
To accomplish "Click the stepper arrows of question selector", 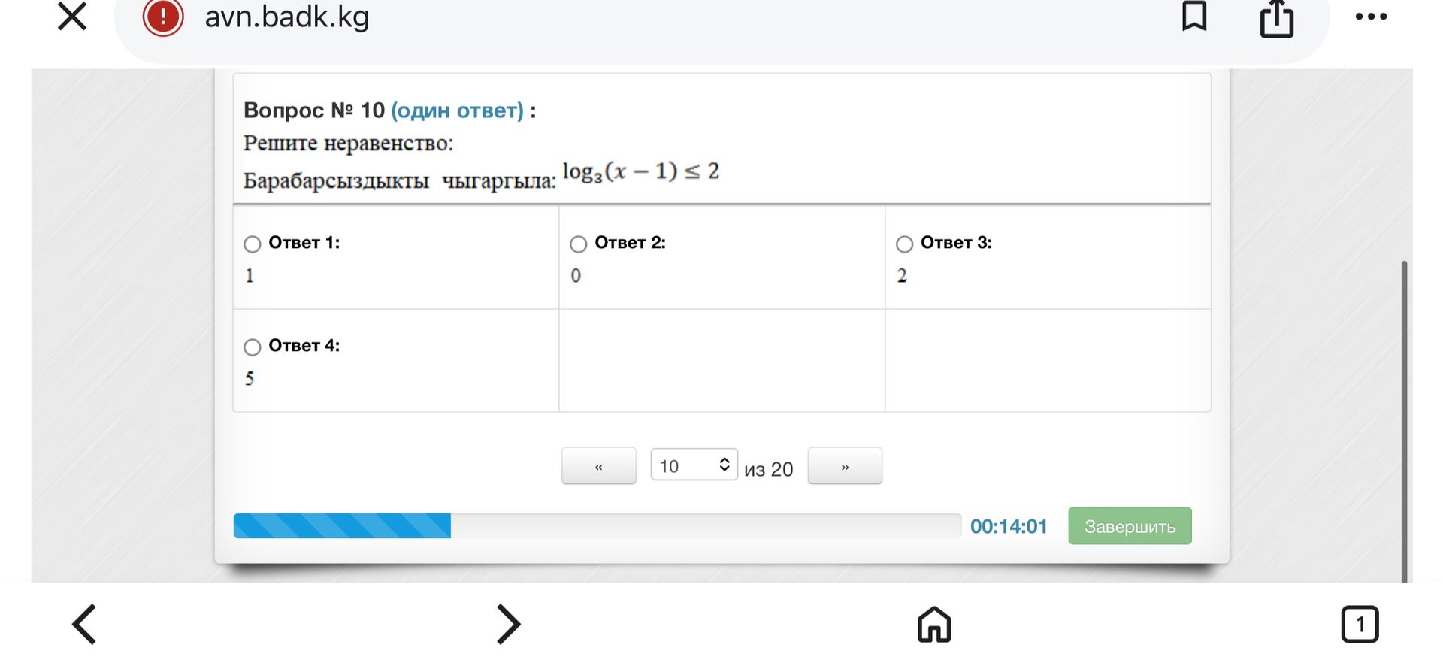I will (x=725, y=464).
